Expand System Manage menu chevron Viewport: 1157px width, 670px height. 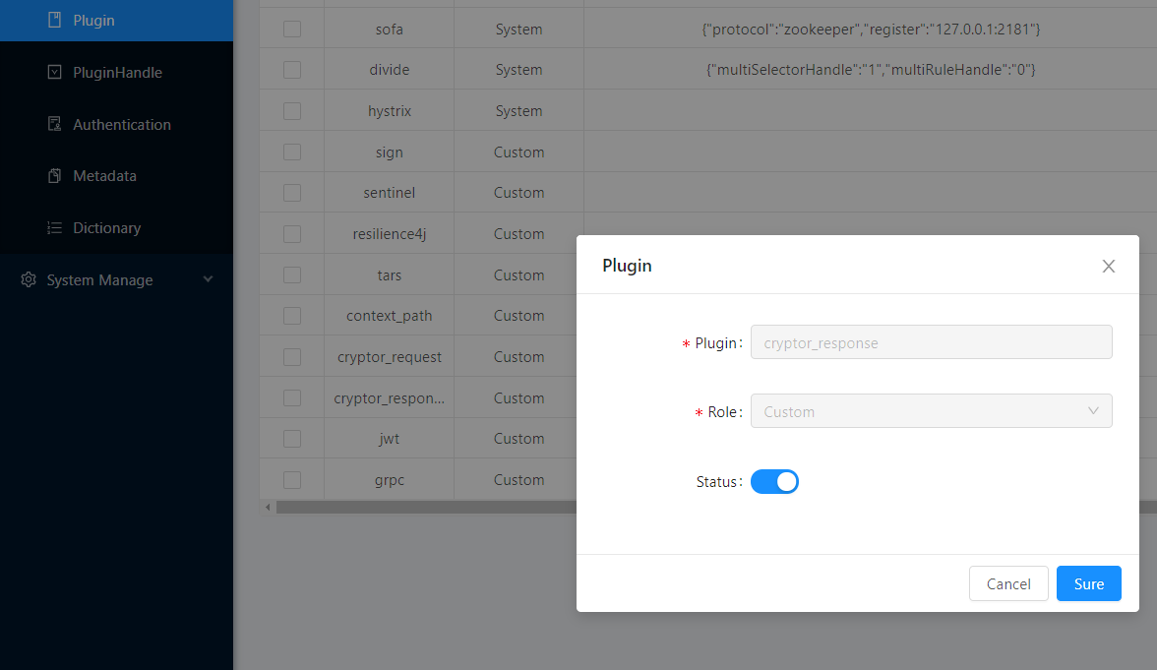point(208,279)
